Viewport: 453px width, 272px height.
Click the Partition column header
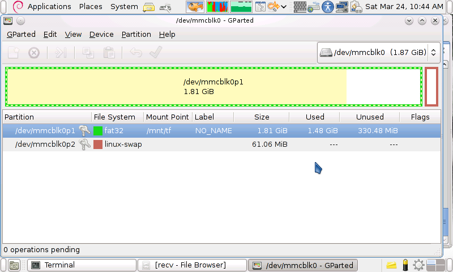(47, 117)
